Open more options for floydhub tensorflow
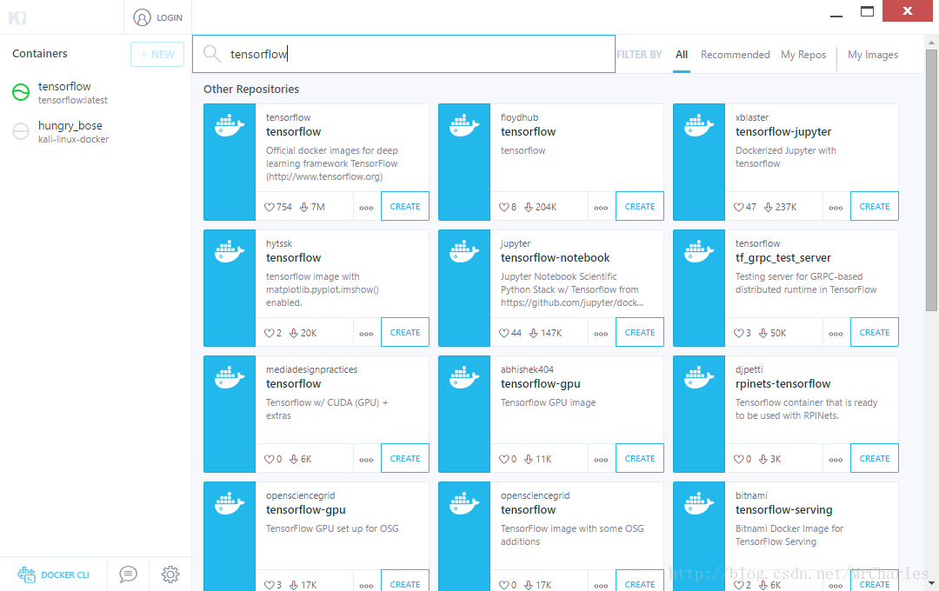Image resolution: width=939 pixels, height=591 pixels. [602, 207]
